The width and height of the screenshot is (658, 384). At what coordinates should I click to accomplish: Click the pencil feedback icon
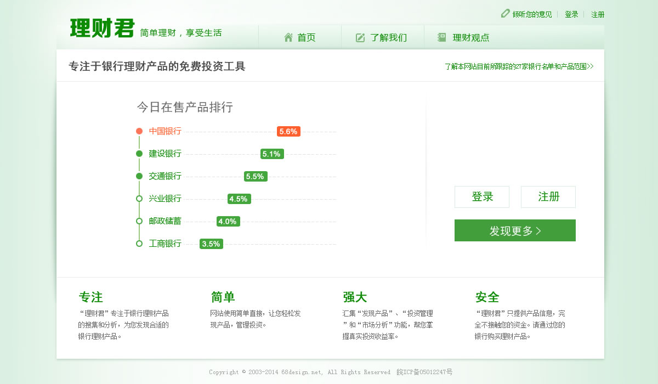[x=506, y=13]
